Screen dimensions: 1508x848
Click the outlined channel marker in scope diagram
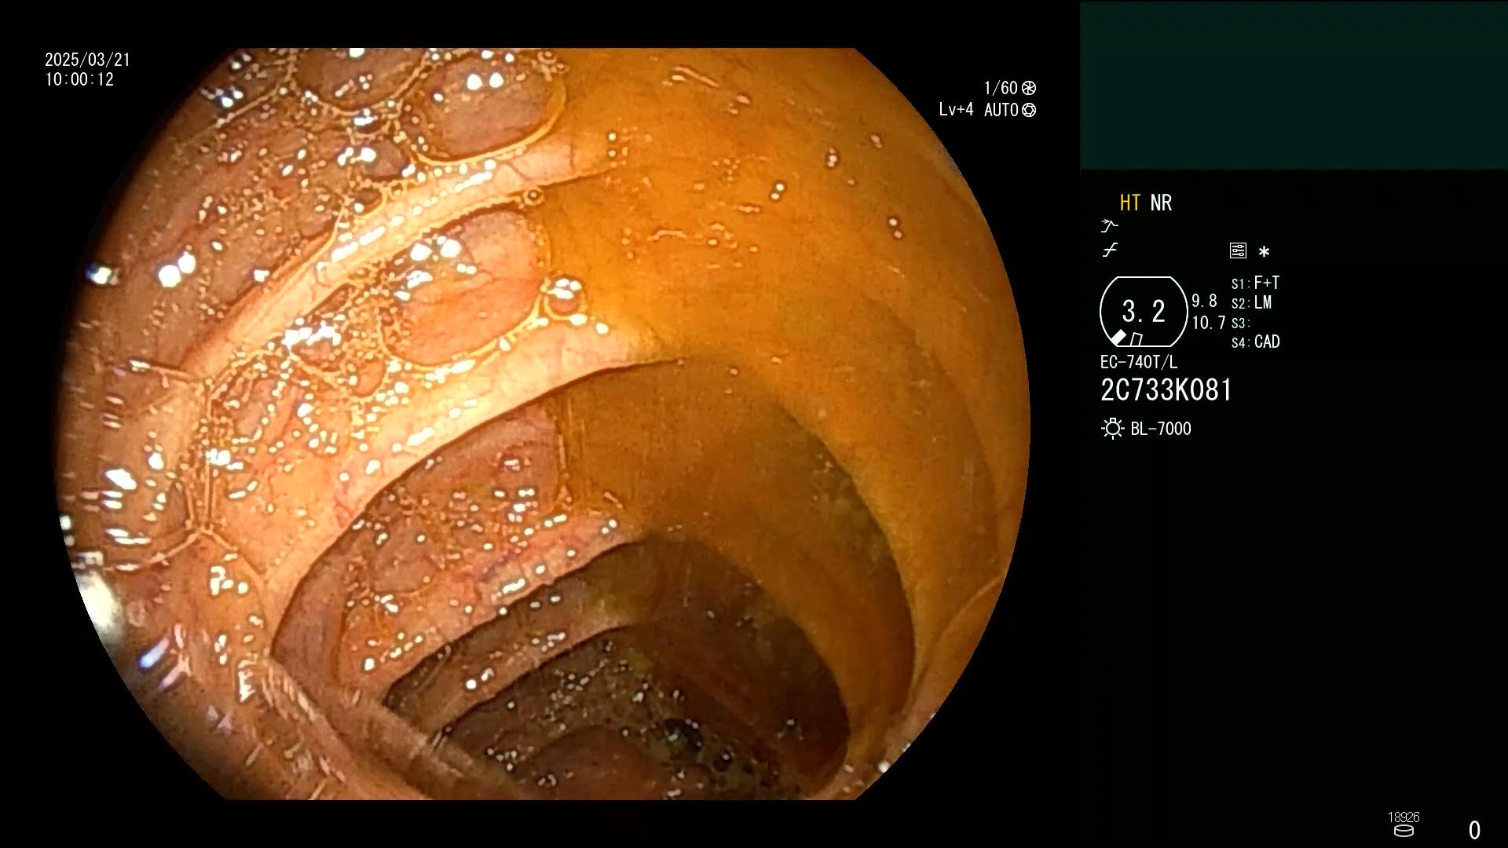coord(1136,339)
